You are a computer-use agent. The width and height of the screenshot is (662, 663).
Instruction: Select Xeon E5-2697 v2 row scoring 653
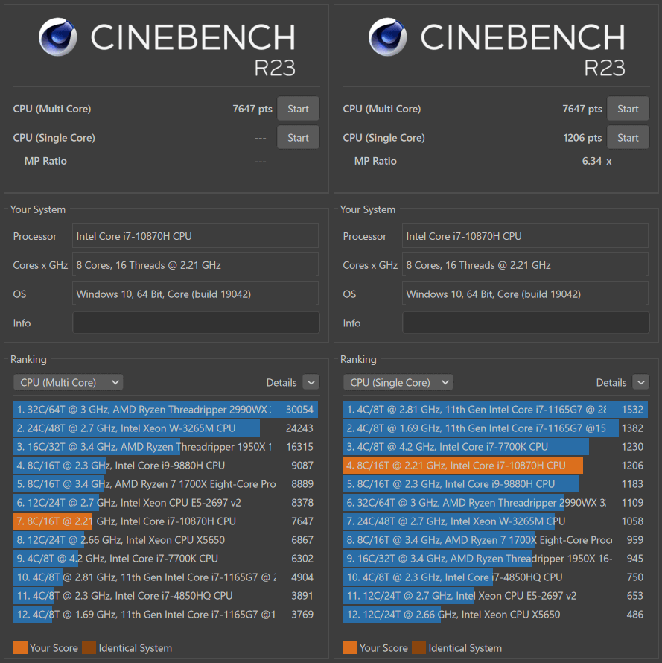click(495, 595)
